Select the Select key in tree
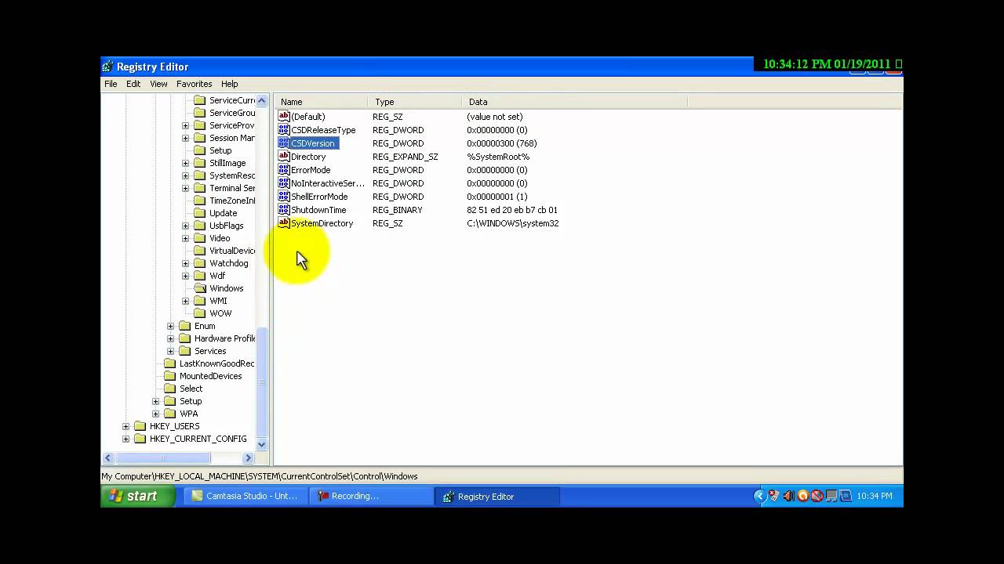Viewport: 1004px width, 564px height. pos(191,389)
